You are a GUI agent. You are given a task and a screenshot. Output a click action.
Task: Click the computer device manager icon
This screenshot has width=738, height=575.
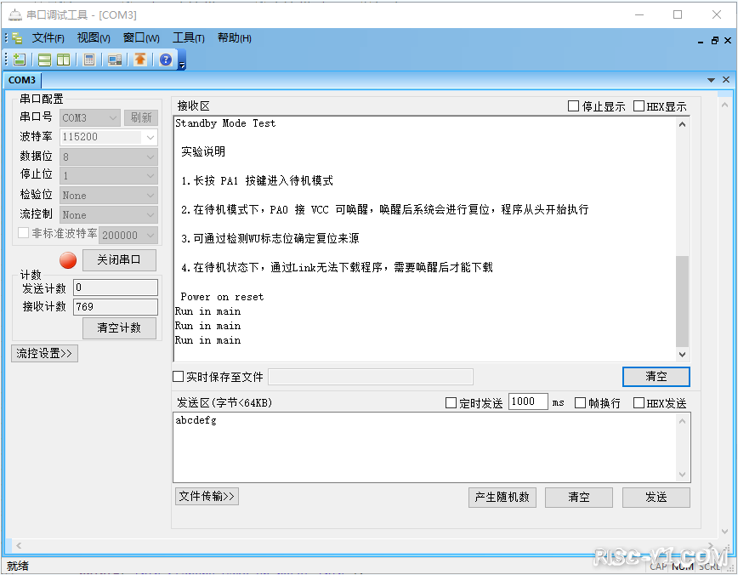coord(115,60)
